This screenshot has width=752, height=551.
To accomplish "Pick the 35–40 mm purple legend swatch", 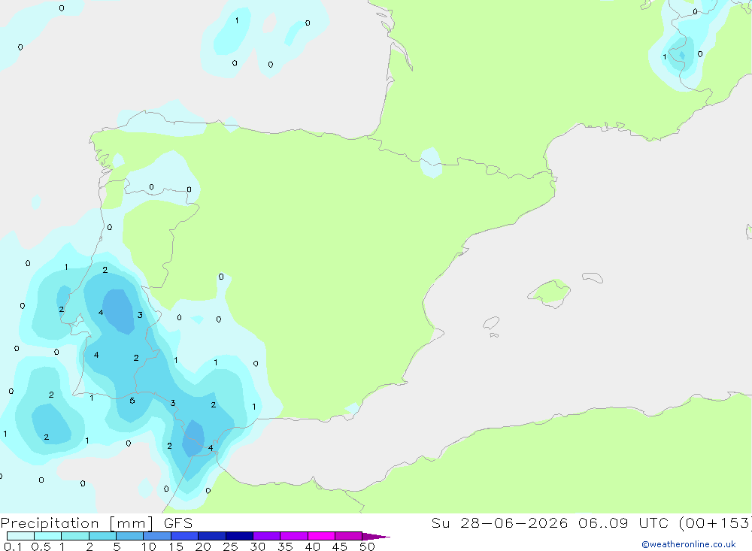I will [x=294, y=536].
